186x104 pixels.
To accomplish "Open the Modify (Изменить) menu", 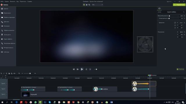I will [12, 1].
